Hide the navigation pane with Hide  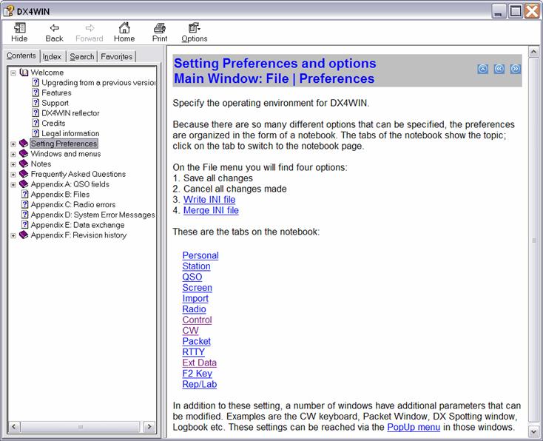pyautogui.click(x=19, y=33)
